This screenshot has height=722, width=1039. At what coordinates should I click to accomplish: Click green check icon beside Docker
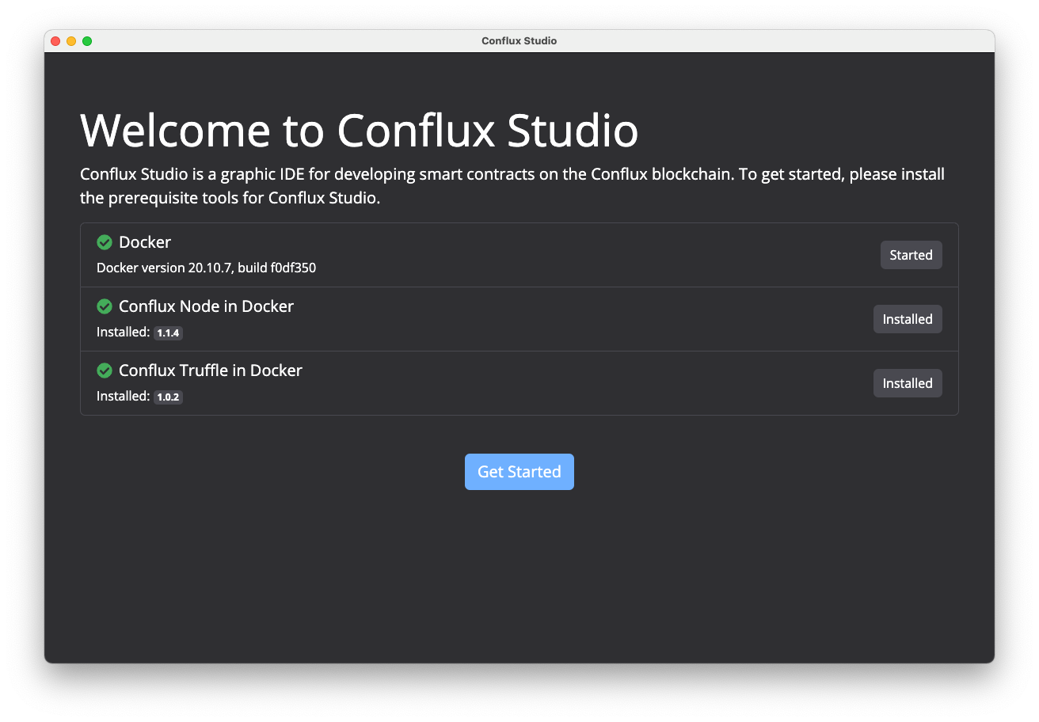click(x=105, y=242)
